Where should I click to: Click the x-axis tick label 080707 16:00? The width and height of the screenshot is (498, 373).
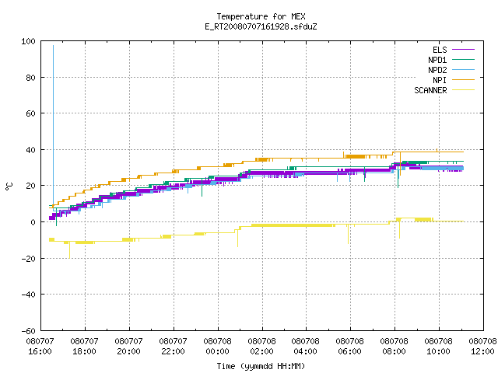(x=40, y=347)
